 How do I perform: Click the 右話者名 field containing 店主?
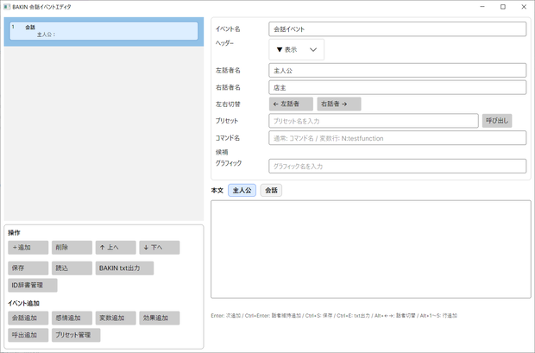398,87
